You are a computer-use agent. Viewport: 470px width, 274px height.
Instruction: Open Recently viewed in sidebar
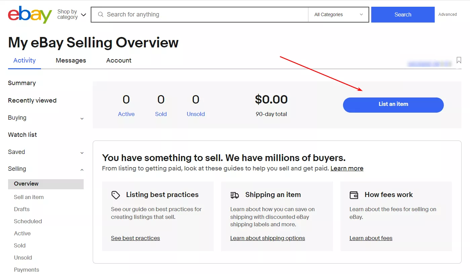pyautogui.click(x=32, y=101)
